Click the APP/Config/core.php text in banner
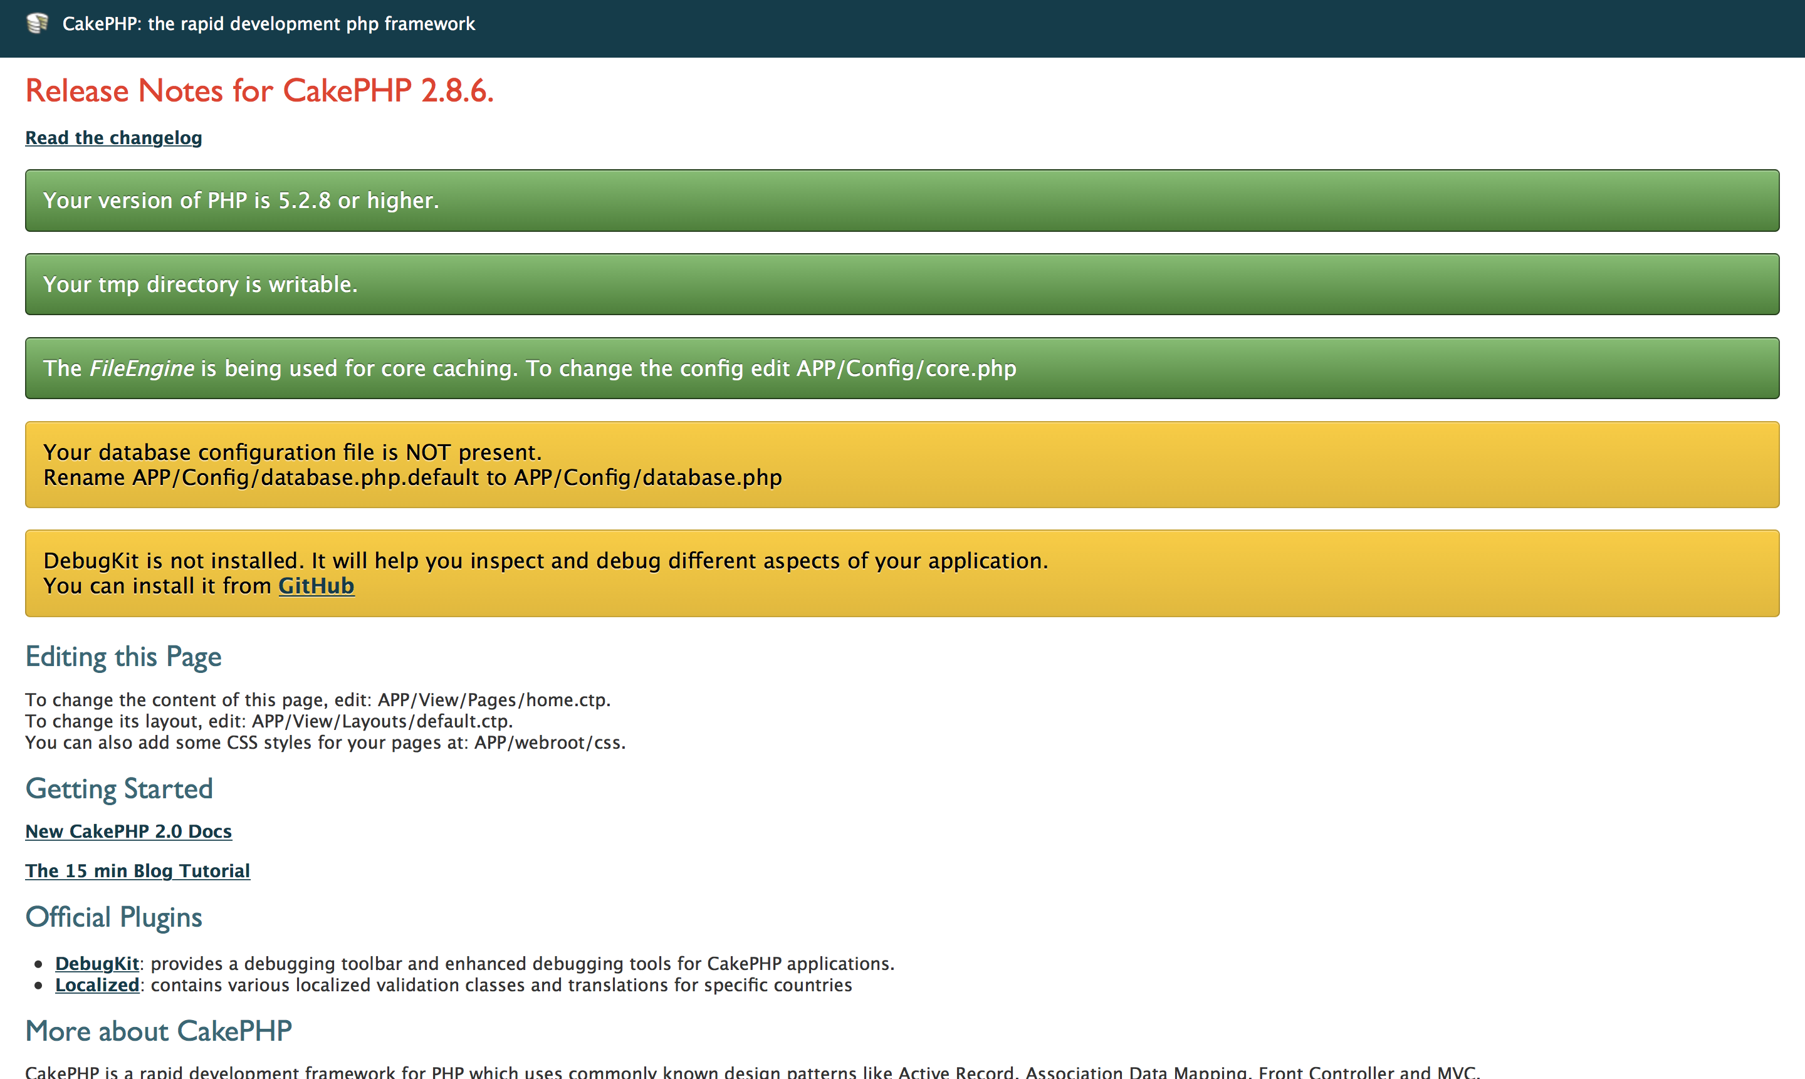The width and height of the screenshot is (1805, 1079). (906, 368)
